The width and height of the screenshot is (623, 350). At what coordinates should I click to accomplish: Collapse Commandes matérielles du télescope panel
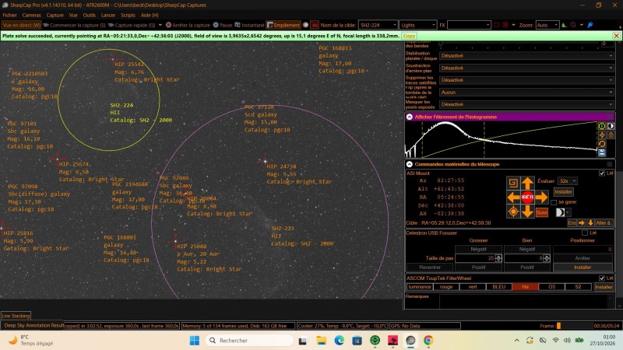tap(410, 164)
